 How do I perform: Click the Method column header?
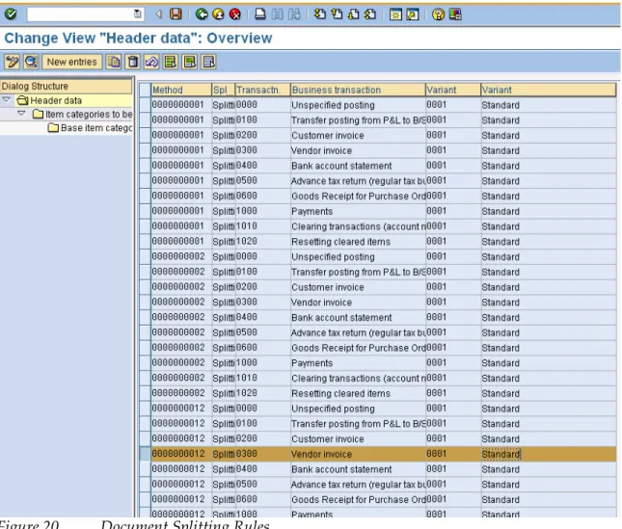[181, 90]
